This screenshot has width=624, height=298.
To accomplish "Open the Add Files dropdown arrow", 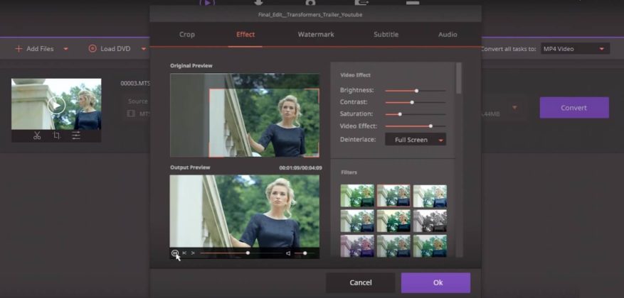I will pyautogui.click(x=65, y=49).
